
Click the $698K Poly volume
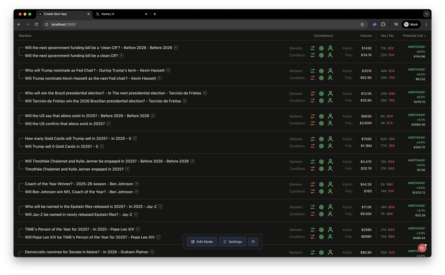click(x=367, y=237)
